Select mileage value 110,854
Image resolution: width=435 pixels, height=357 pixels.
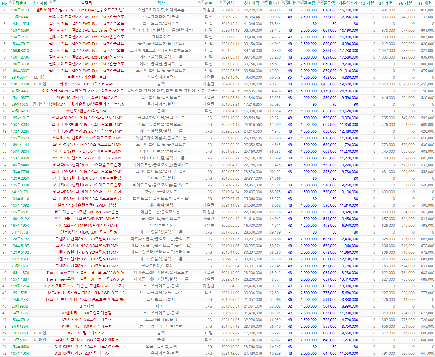(274, 111)
